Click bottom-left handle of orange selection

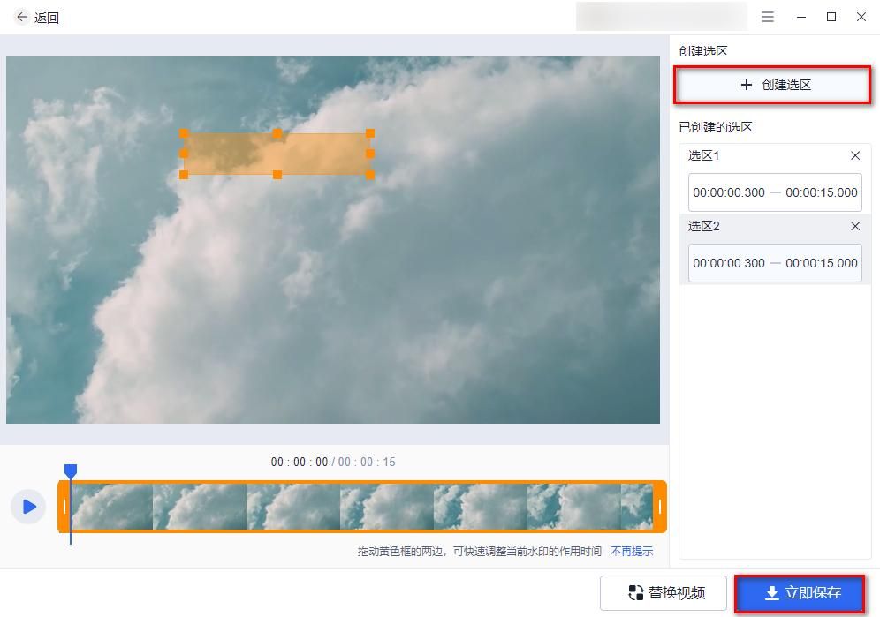pos(184,175)
